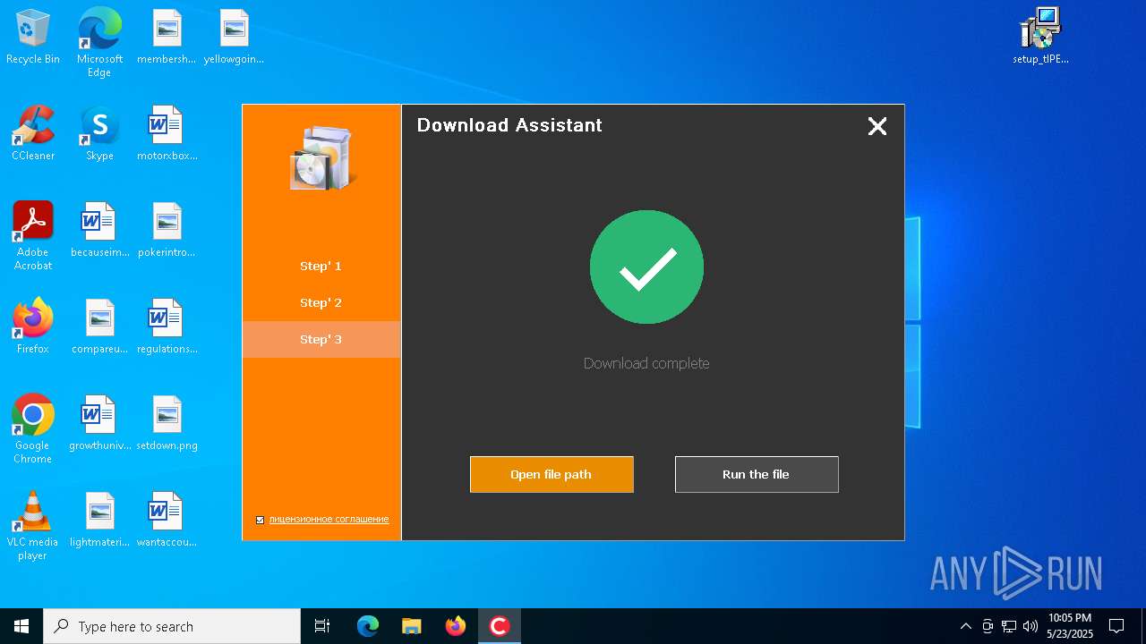
Task: Open the лицензионное соглашение link
Action: [x=329, y=519]
